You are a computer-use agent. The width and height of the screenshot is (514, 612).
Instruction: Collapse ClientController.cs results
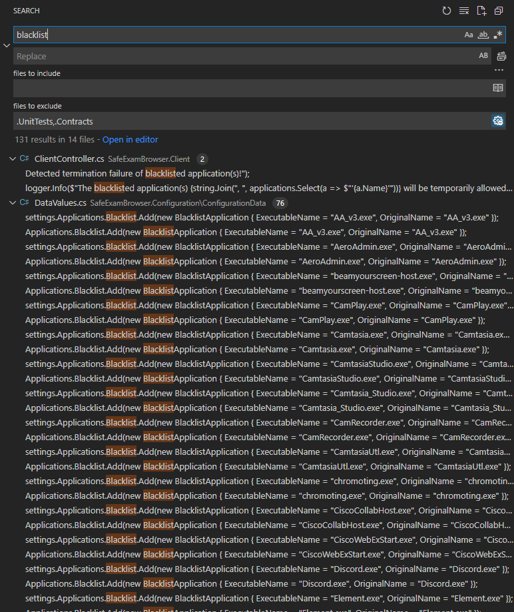pyautogui.click(x=13, y=159)
